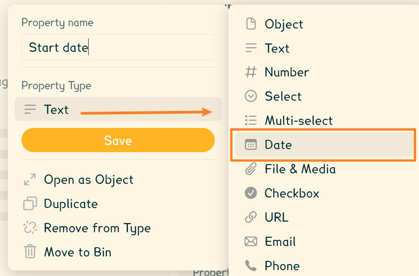The width and height of the screenshot is (419, 276).
Task: Duplicate this property
Action: tap(71, 204)
